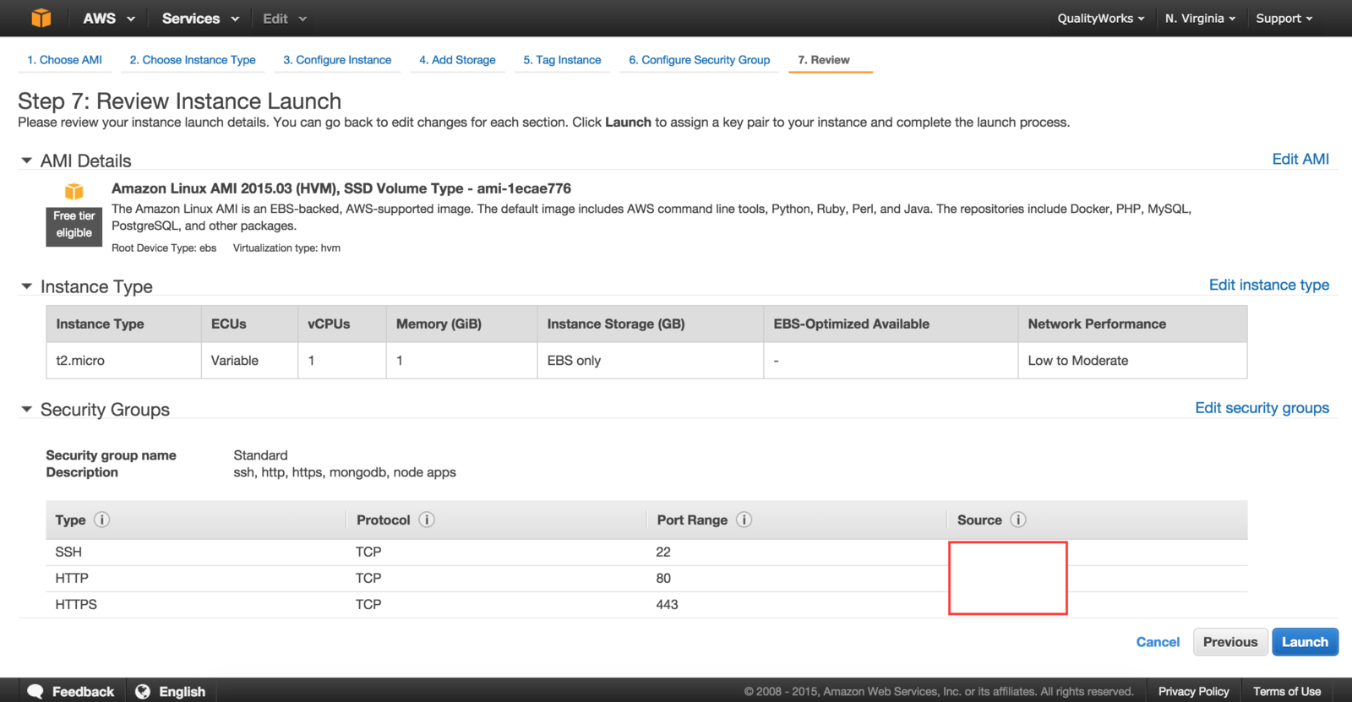Click the Free tier eligible badge
The height and width of the screenshot is (702, 1352).
click(x=74, y=226)
